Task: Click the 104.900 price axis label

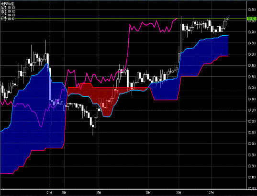Action: tap(251, 10)
